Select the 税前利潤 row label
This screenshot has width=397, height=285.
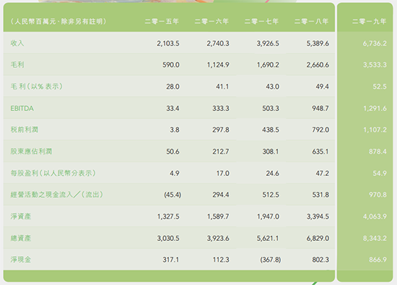(x=25, y=130)
